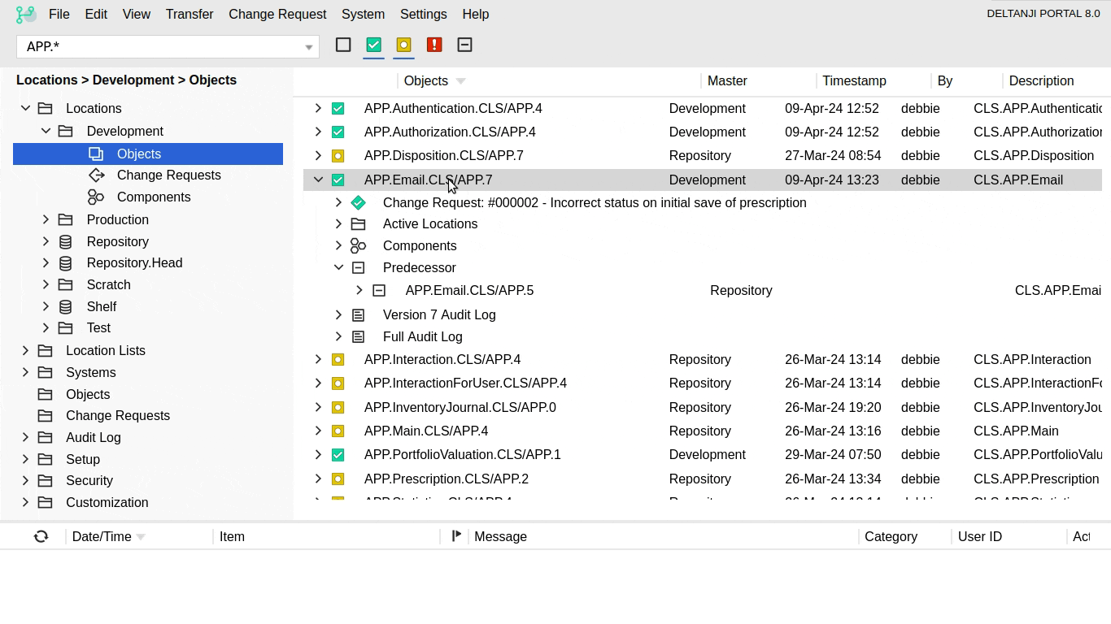Expand the Location Lists node
This screenshot has width=1111, height=624.
pyautogui.click(x=25, y=350)
